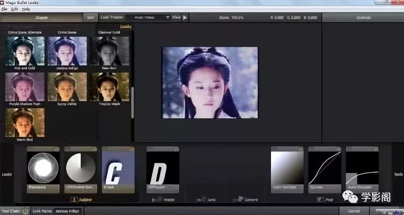Open the File menu
This screenshot has width=404, height=215.
coord(5,9)
